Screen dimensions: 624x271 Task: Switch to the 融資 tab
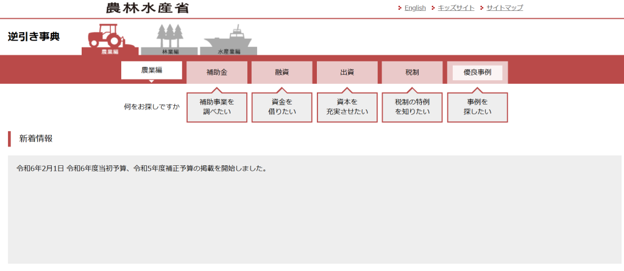tap(282, 72)
